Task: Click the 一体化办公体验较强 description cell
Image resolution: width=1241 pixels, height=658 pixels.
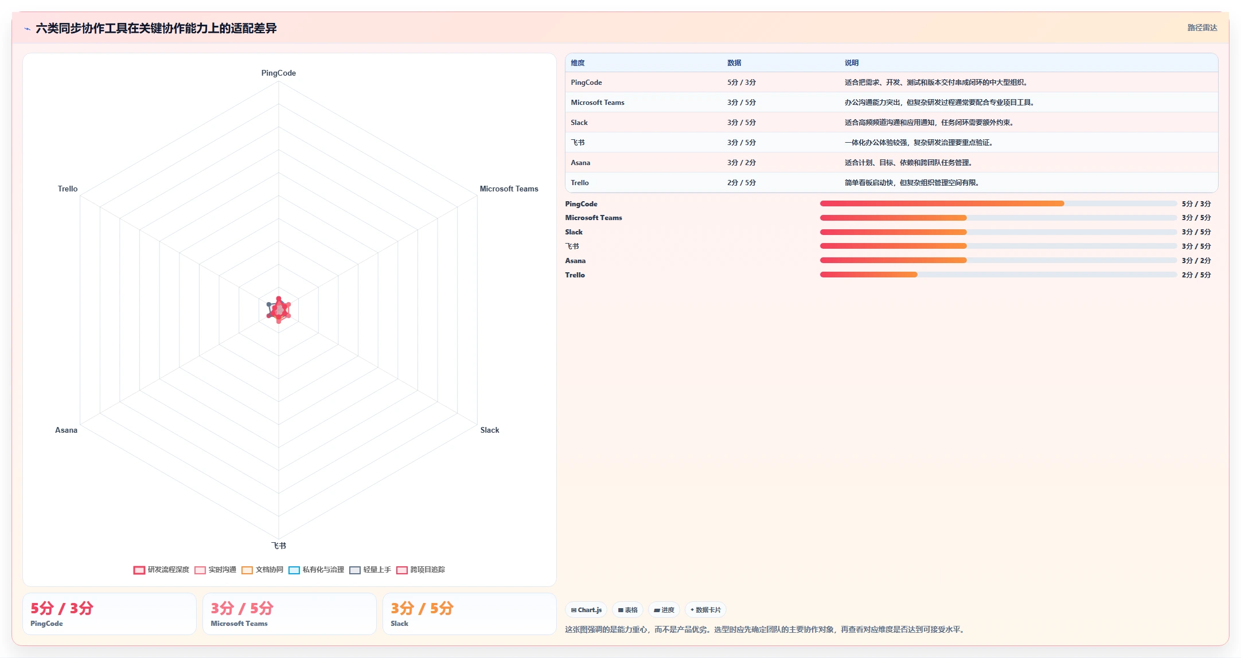Action: point(920,143)
